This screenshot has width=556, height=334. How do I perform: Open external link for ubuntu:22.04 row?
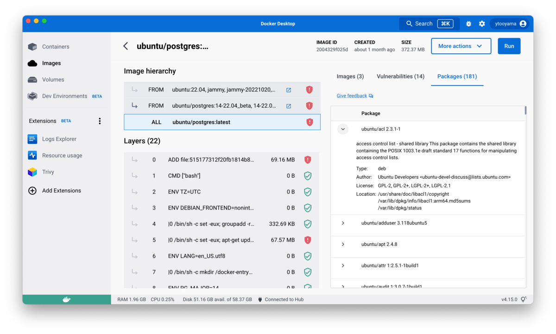coord(289,90)
